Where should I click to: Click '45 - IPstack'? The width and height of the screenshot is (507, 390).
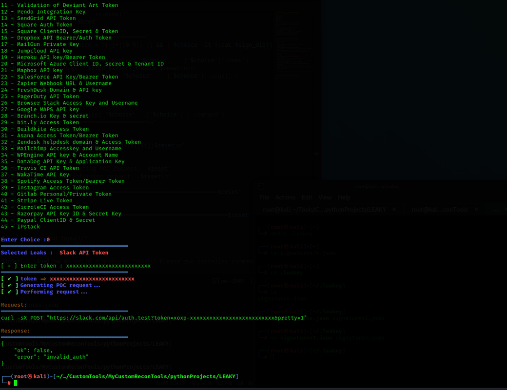click(20, 227)
